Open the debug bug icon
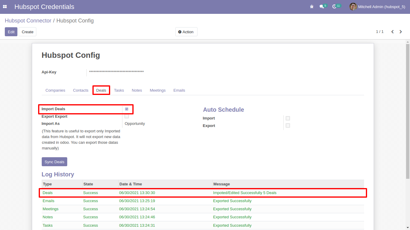410x230 pixels. pyautogui.click(x=312, y=7)
